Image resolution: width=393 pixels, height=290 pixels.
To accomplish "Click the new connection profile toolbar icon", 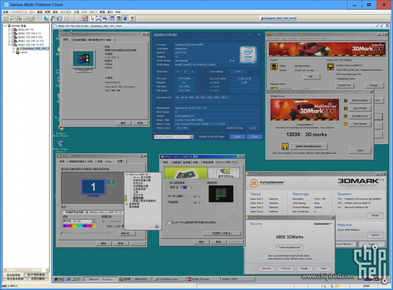I will pos(5,18).
